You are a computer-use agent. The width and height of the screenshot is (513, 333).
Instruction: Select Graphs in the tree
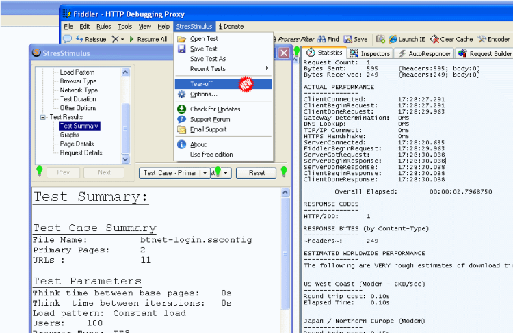click(69, 135)
